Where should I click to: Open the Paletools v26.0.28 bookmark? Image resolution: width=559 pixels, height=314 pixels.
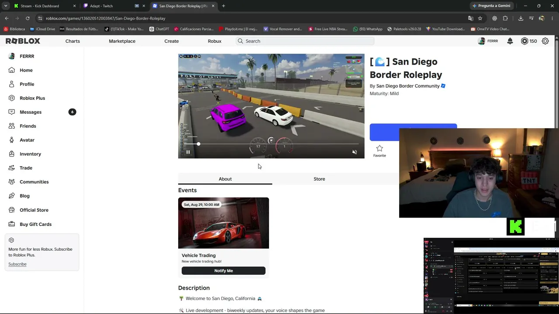pos(404,29)
